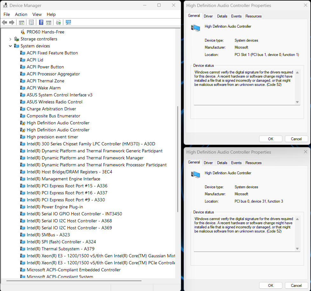Click the Back arrow in Device Manager toolbar
Image resolution: width=311 pixels, height=291 pixels.
pos(4,22)
